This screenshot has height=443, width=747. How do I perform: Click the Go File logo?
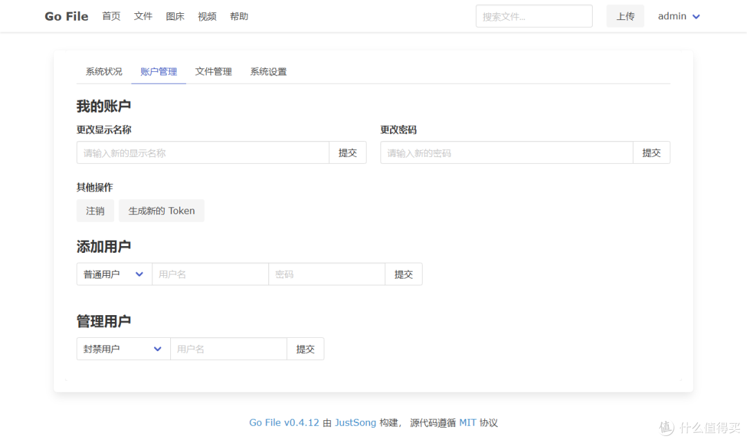[x=66, y=16]
